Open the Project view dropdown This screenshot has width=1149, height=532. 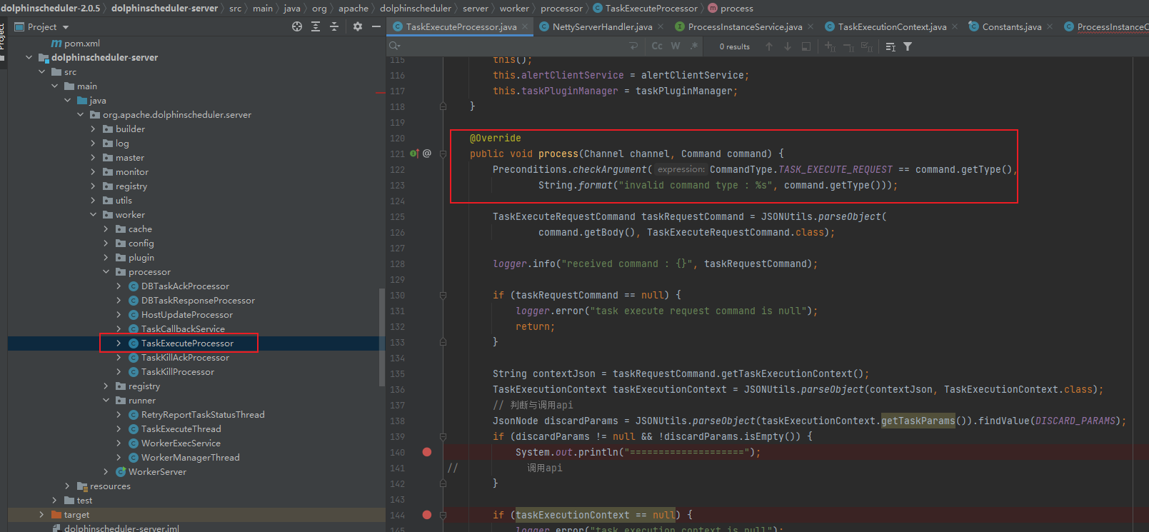pos(66,27)
